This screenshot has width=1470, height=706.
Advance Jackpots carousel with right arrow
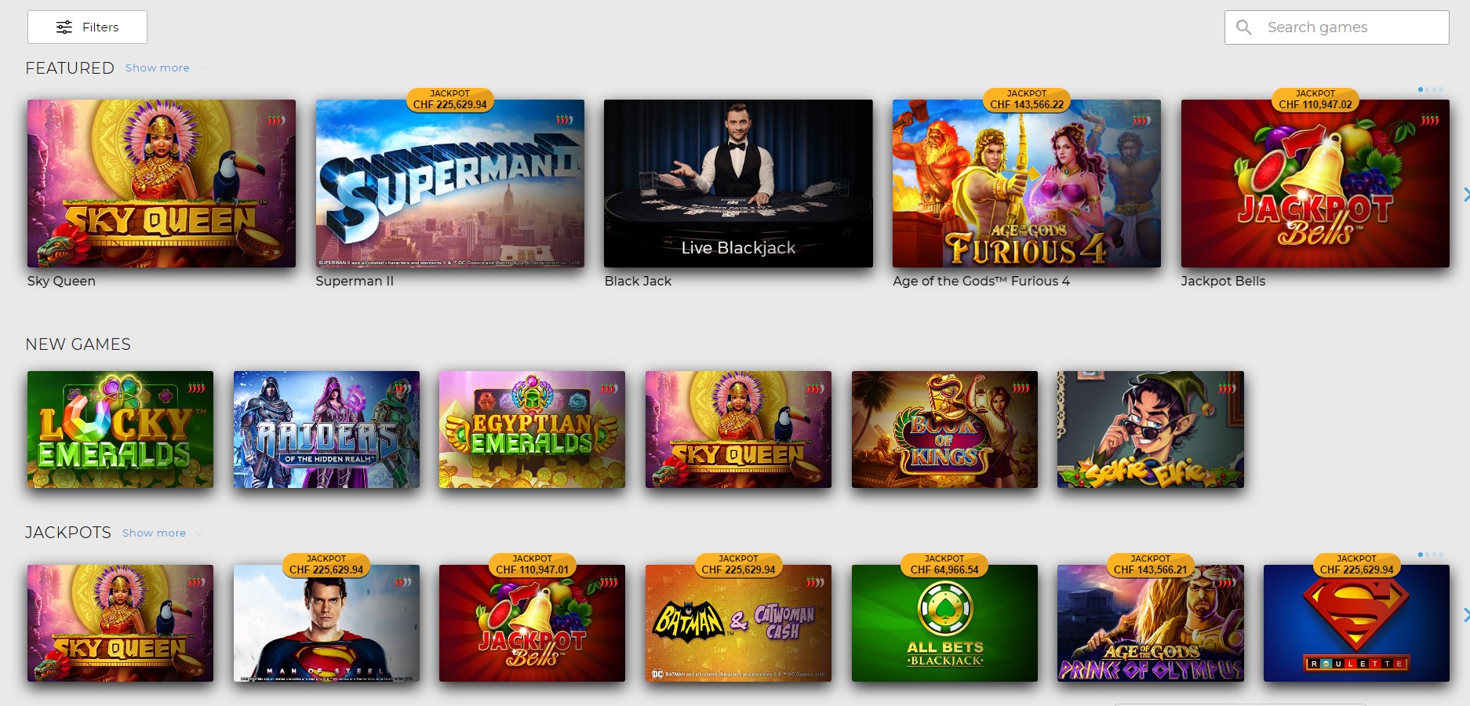click(1465, 615)
